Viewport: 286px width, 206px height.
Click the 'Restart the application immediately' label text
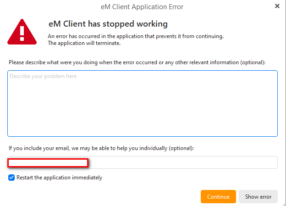(59, 178)
